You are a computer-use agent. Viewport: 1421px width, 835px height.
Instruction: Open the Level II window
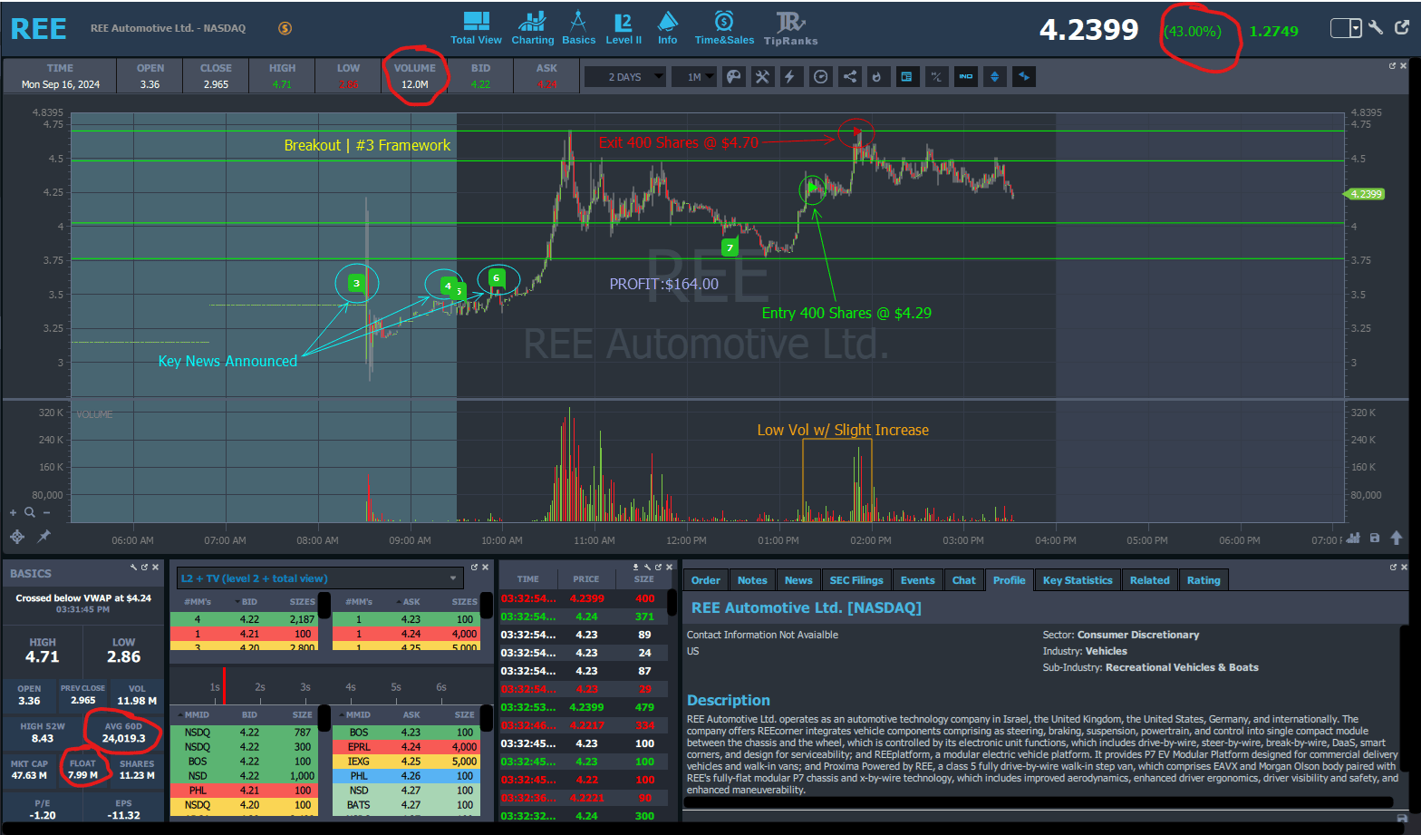(623, 28)
